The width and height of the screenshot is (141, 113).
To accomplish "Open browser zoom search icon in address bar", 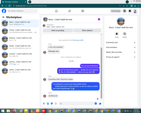I will [120, 6].
